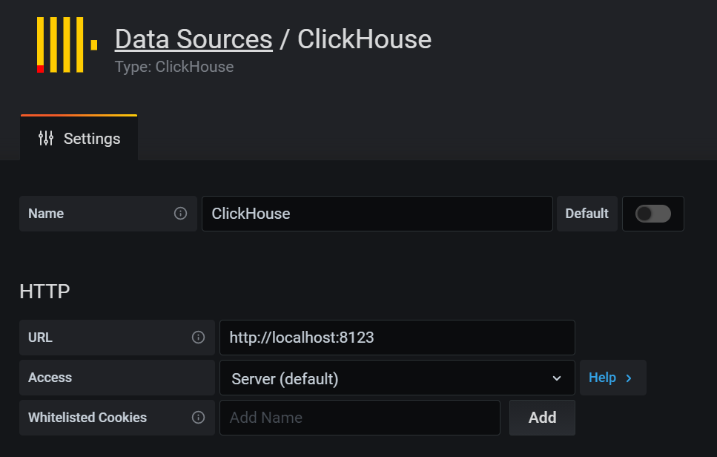Click the Type: ClickHouse subtitle text
The height and width of the screenshot is (457, 717).
pos(174,67)
